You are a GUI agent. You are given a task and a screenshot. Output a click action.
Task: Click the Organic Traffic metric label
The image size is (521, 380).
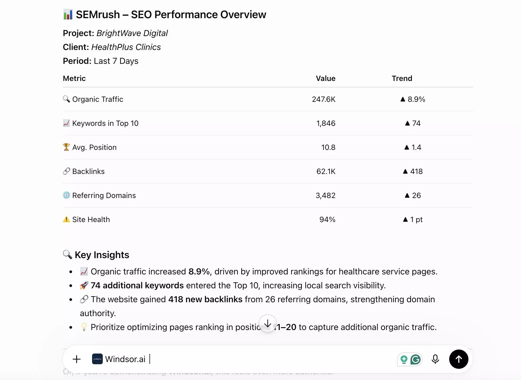click(98, 99)
